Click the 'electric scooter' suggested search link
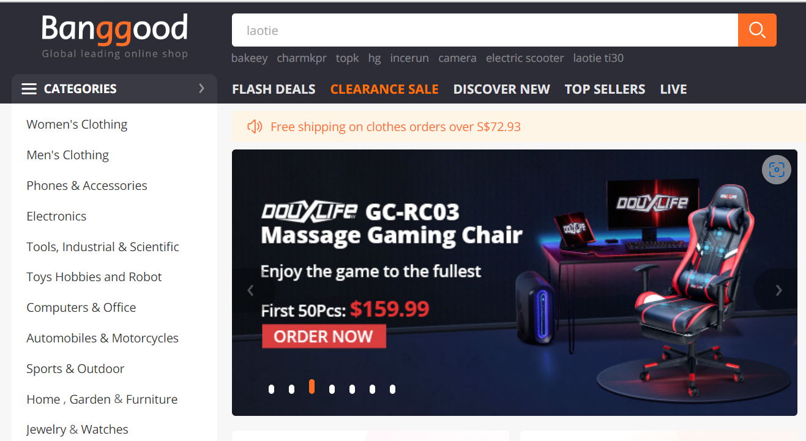This screenshot has height=441, width=806. tap(525, 58)
